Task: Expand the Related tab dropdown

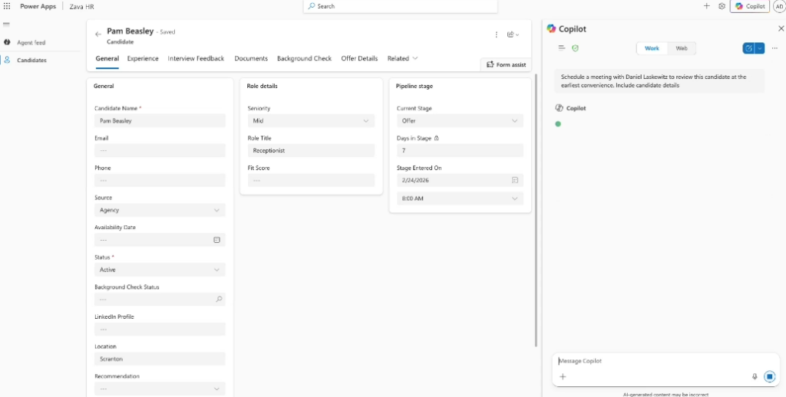Action: pos(414,58)
